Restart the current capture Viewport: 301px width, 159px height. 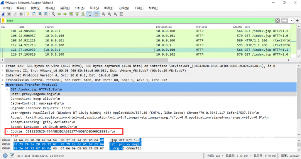coord(15,14)
